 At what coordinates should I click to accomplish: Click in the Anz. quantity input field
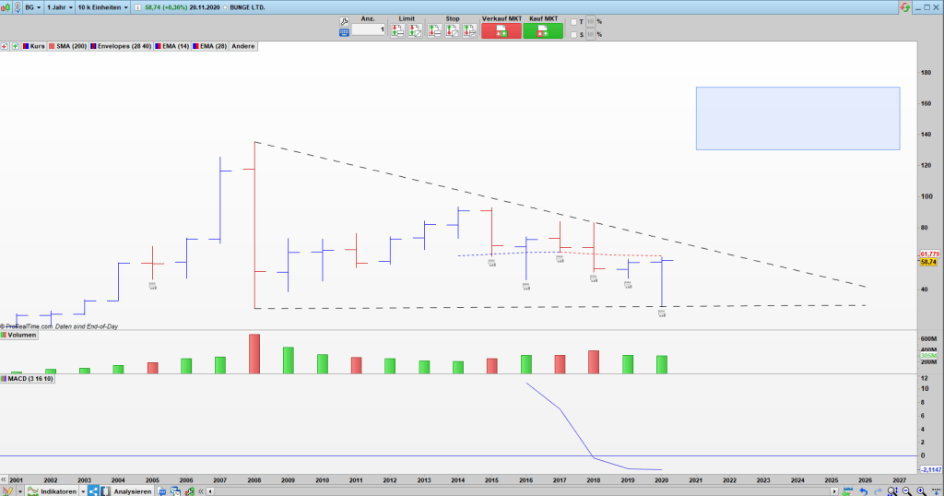369,30
